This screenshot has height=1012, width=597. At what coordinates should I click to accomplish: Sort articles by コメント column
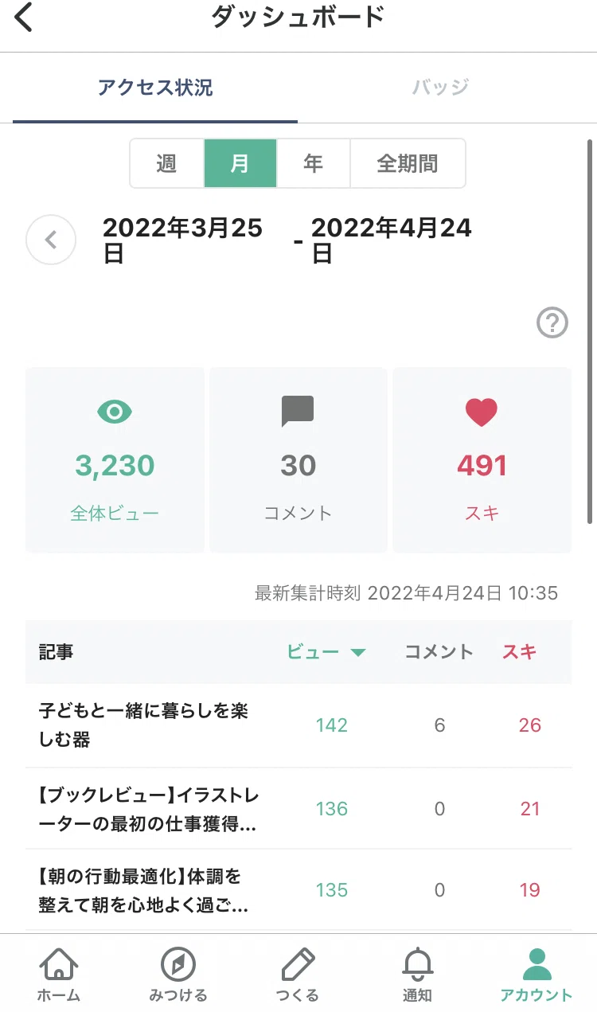pos(439,652)
